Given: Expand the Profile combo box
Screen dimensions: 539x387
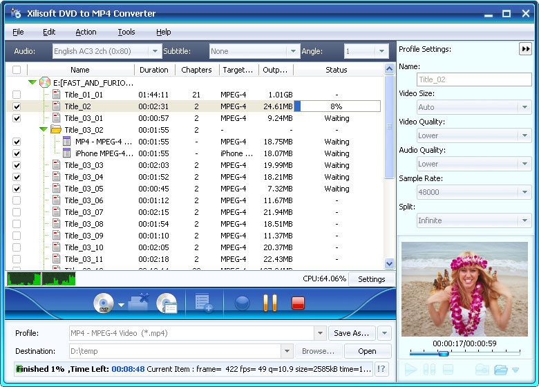Looking at the screenshot, I should pos(320,333).
